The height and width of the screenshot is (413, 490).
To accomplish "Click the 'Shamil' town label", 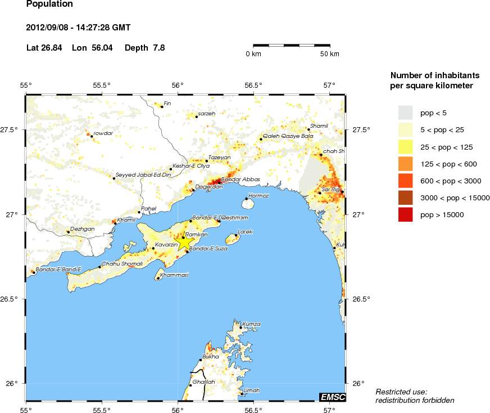I will coord(319,126).
